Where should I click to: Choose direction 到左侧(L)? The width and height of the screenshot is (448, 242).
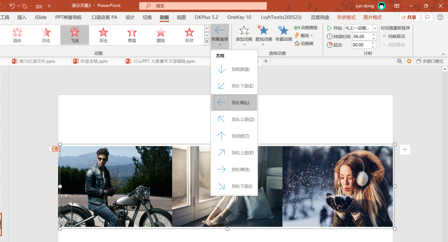click(x=234, y=102)
